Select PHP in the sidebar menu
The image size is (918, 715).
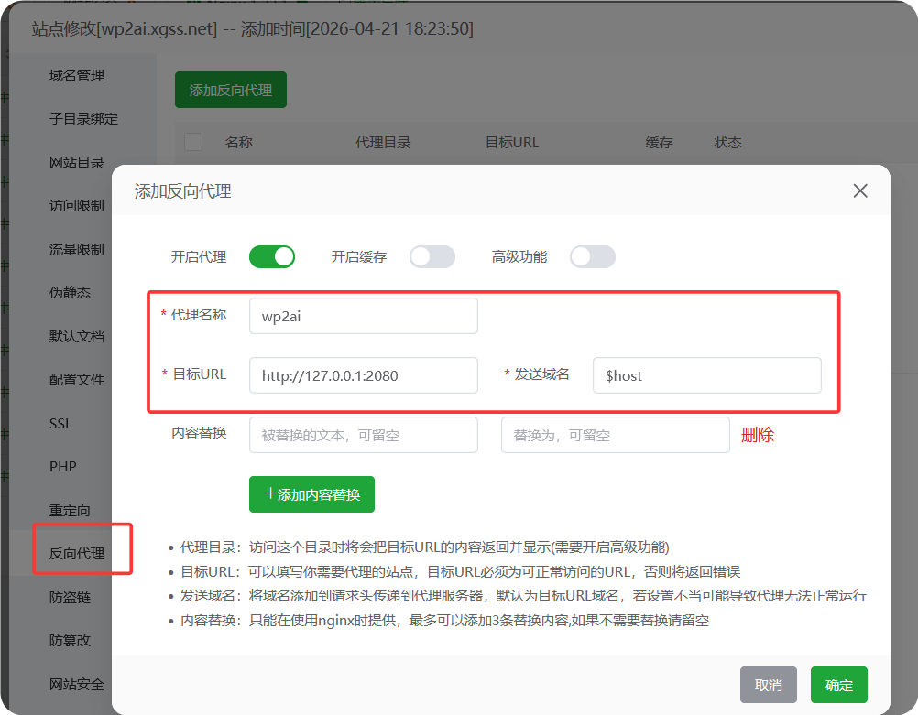tap(64, 466)
